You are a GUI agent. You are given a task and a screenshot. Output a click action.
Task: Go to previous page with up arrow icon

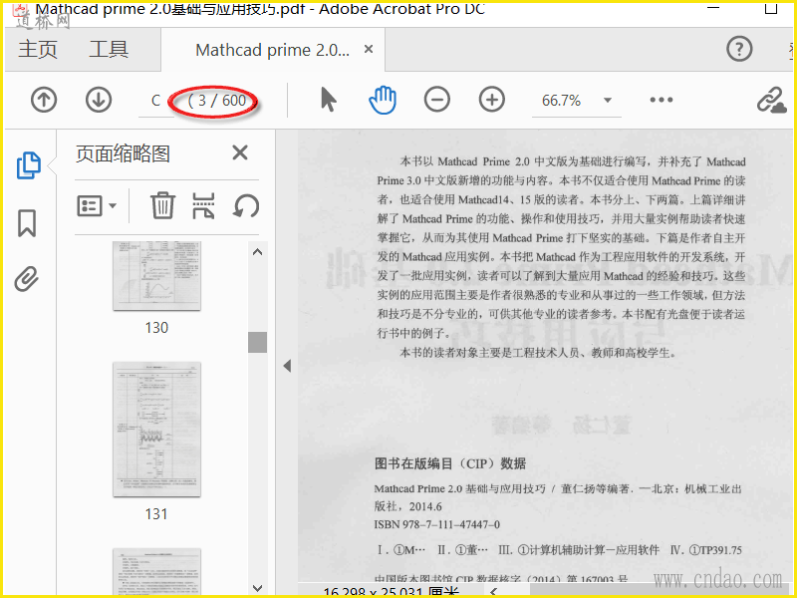tap(44, 100)
